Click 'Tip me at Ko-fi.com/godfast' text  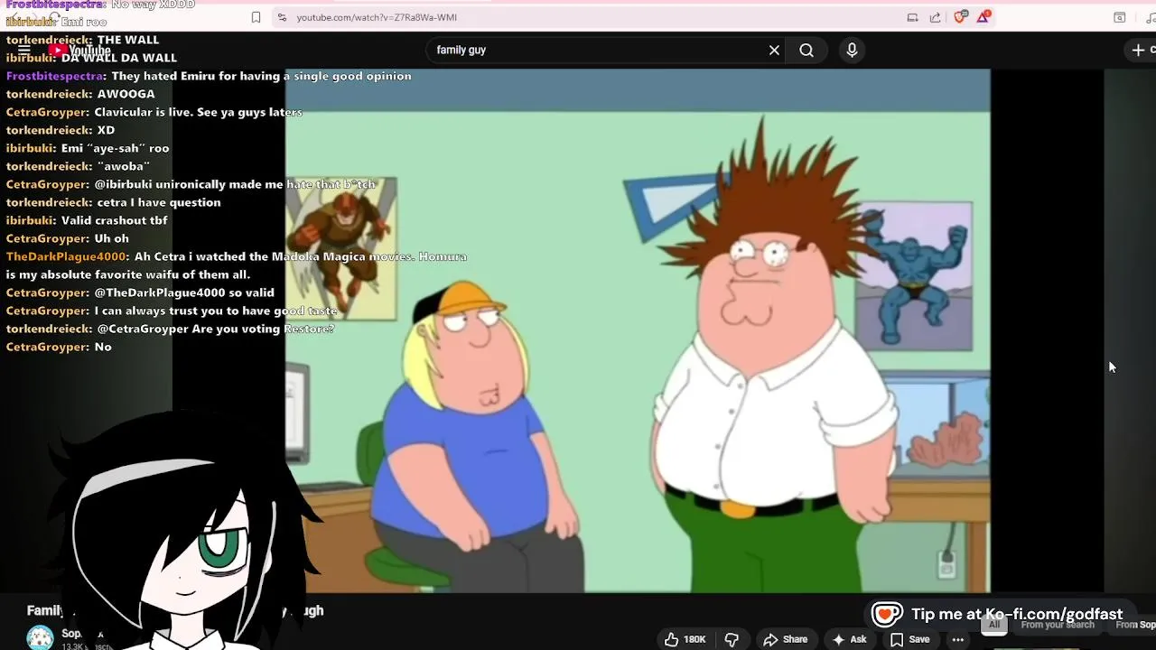click(x=1017, y=614)
